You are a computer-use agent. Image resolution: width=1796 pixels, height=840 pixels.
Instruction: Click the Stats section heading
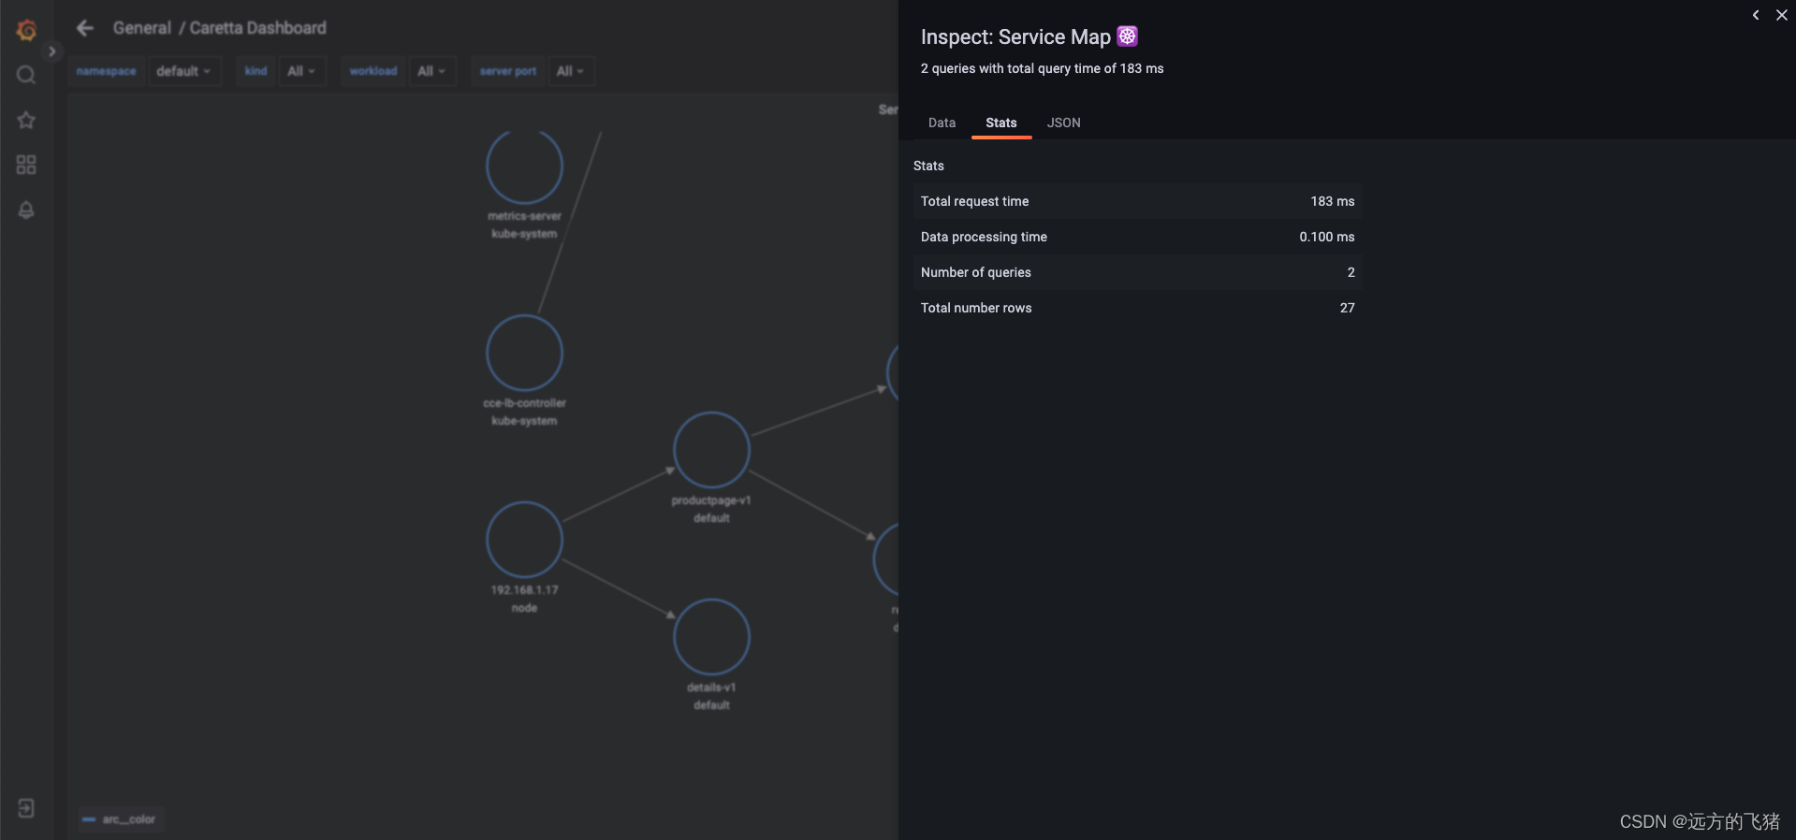click(928, 166)
